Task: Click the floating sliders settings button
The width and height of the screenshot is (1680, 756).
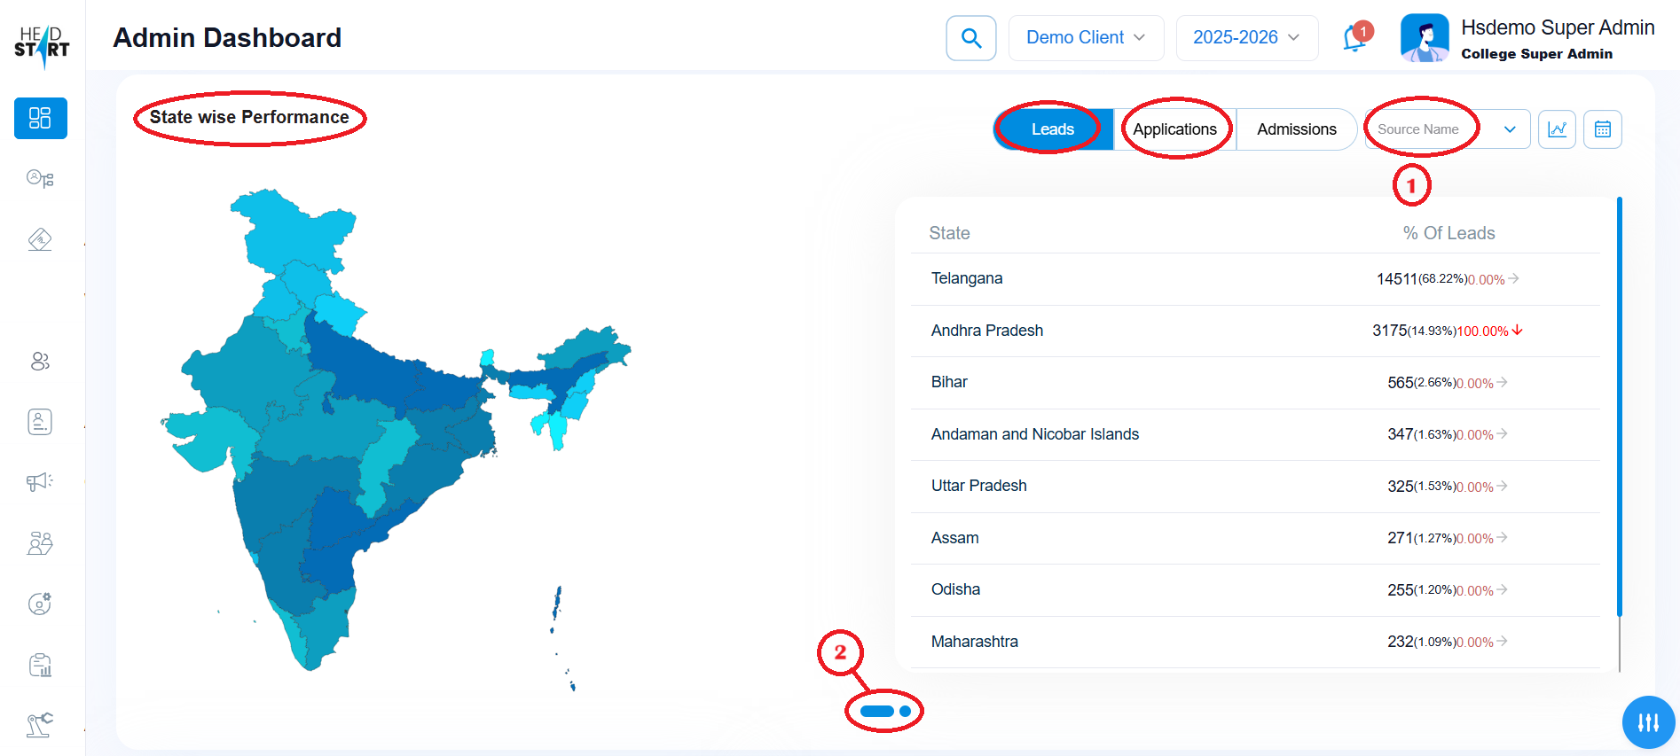Action: point(1648,722)
